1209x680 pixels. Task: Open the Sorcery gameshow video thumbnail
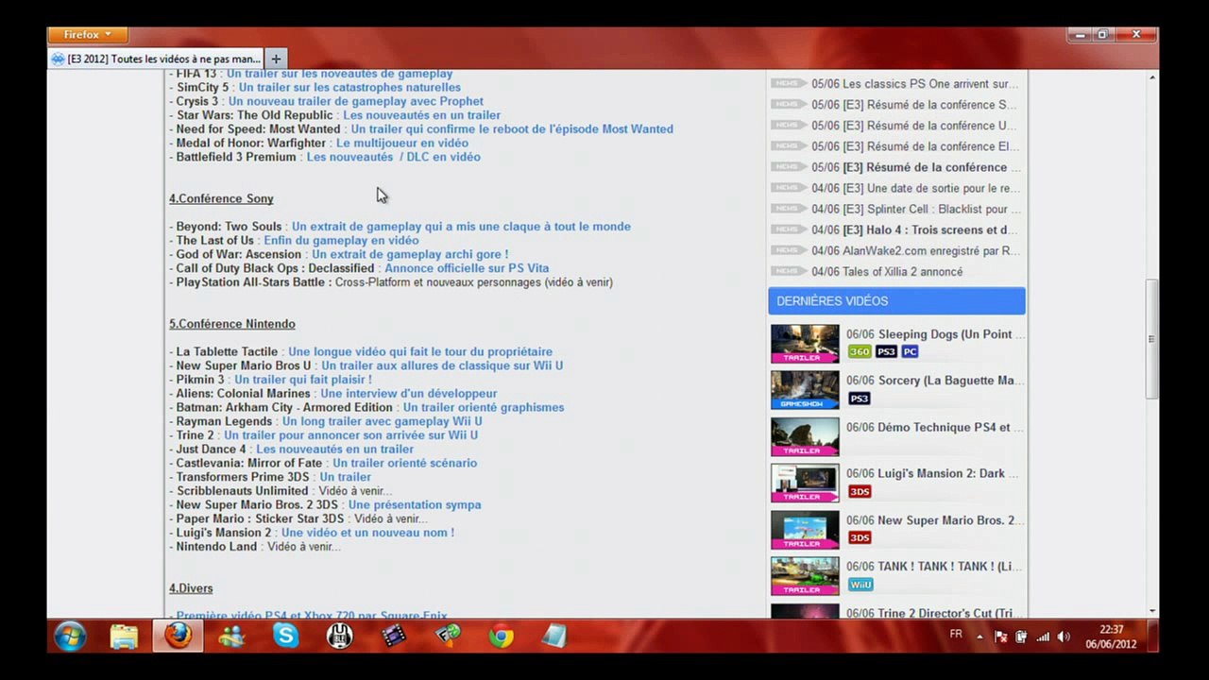click(805, 390)
